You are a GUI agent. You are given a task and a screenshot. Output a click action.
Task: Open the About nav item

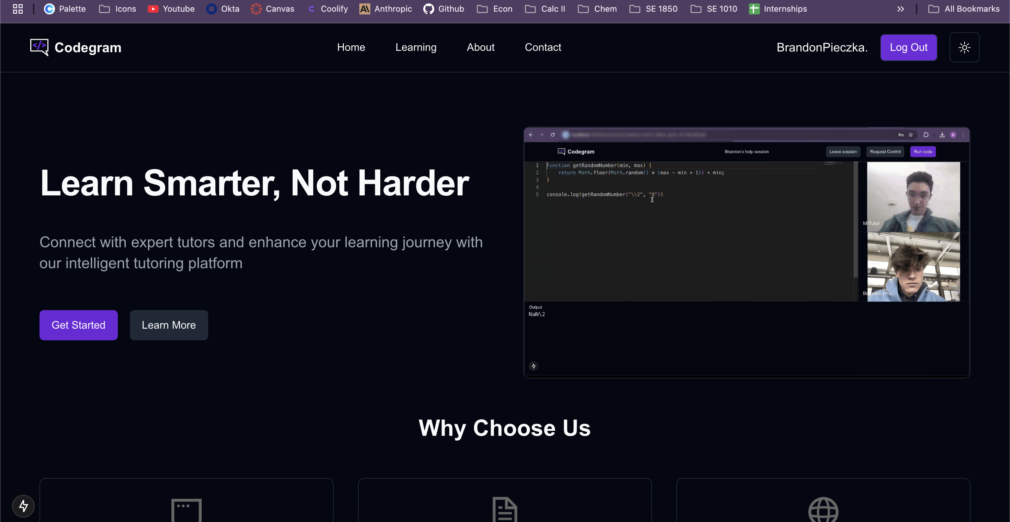[480, 47]
